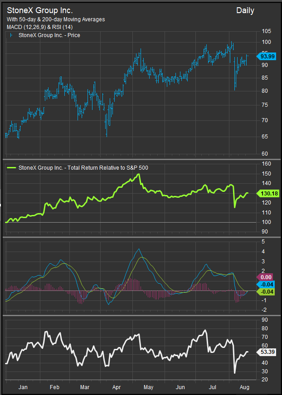Select the 53.39 RSI value tag
The image size is (282, 395).
pyautogui.click(x=264, y=352)
